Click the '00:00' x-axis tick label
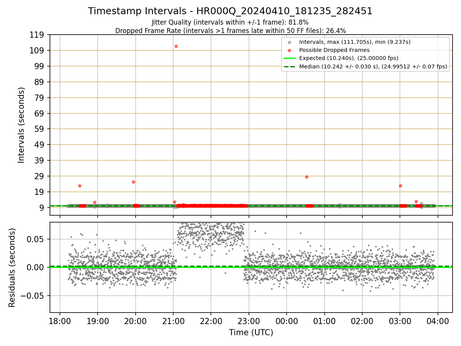 (x=287, y=321)
